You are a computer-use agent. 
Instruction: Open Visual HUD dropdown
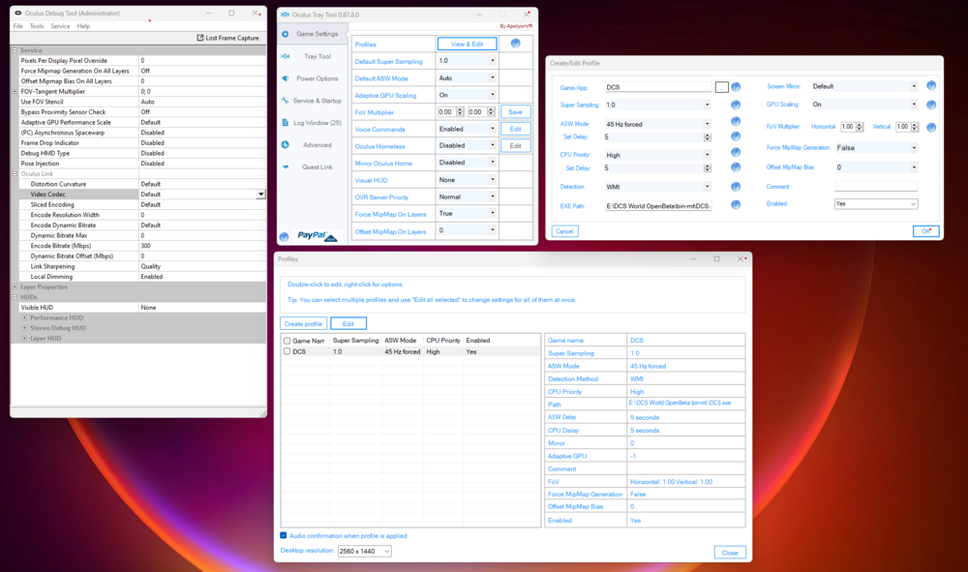click(x=492, y=180)
